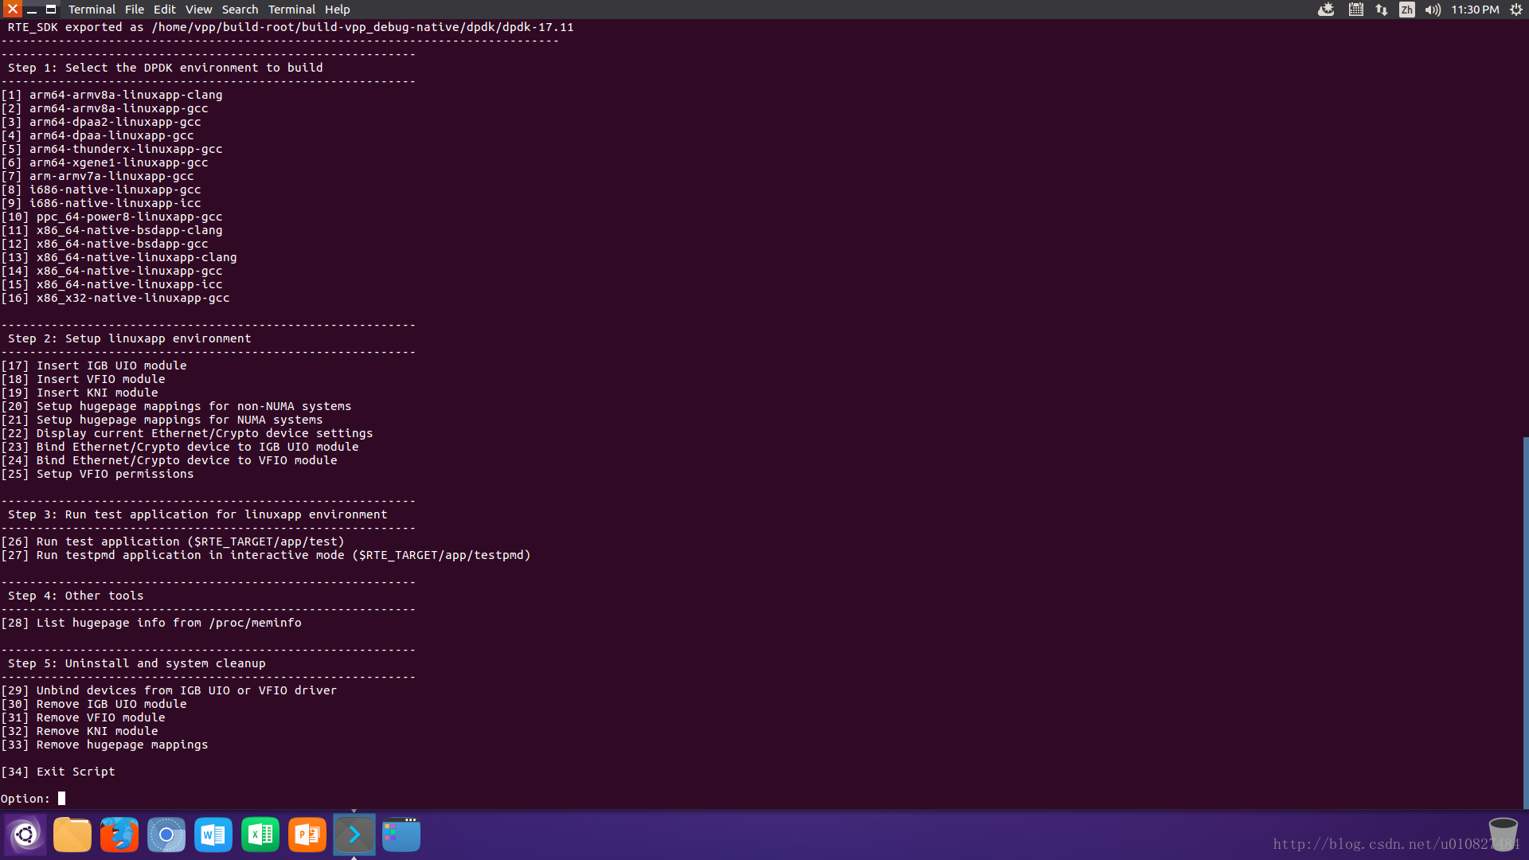The height and width of the screenshot is (860, 1529).
Task: Click line '[12] x86_64-native-bsdapp-gcc'
Action: point(104,244)
